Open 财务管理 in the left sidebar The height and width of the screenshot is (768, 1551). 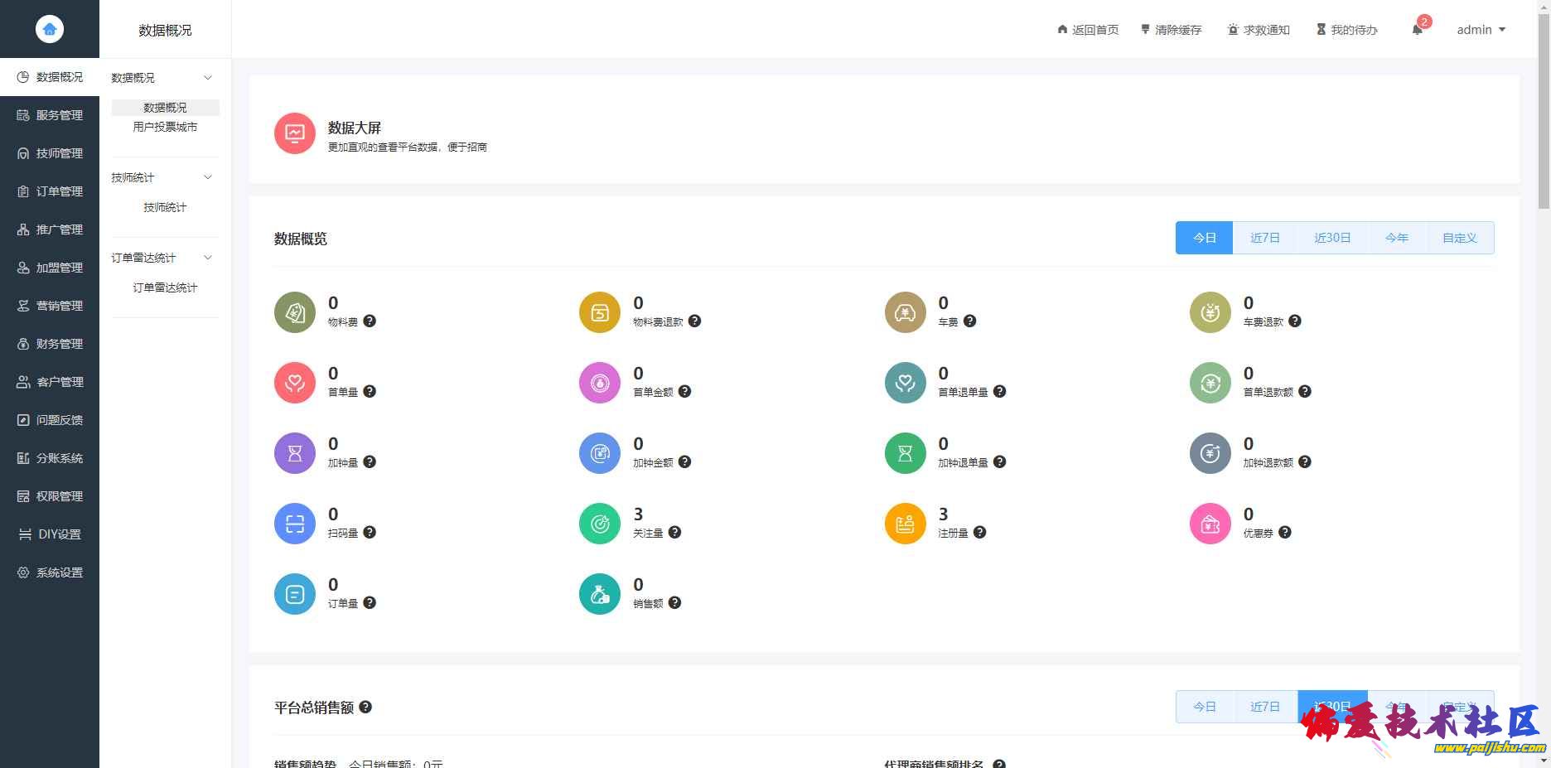pyautogui.click(x=50, y=344)
